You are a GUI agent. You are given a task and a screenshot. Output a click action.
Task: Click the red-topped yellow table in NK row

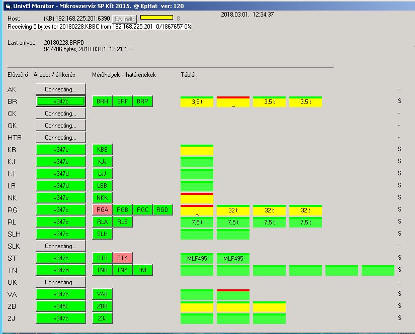[197, 198]
